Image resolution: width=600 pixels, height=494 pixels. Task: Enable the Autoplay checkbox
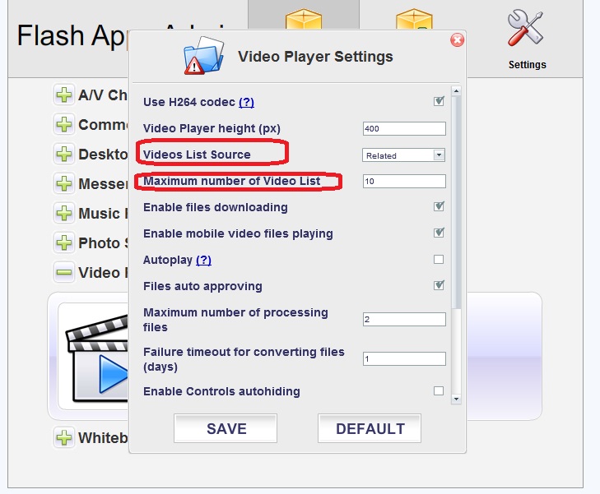(x=439, y=260)
